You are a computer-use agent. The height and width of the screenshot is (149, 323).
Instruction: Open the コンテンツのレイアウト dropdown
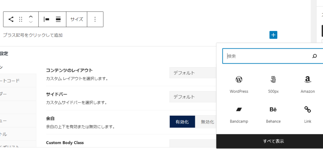[x=193, y=73]
